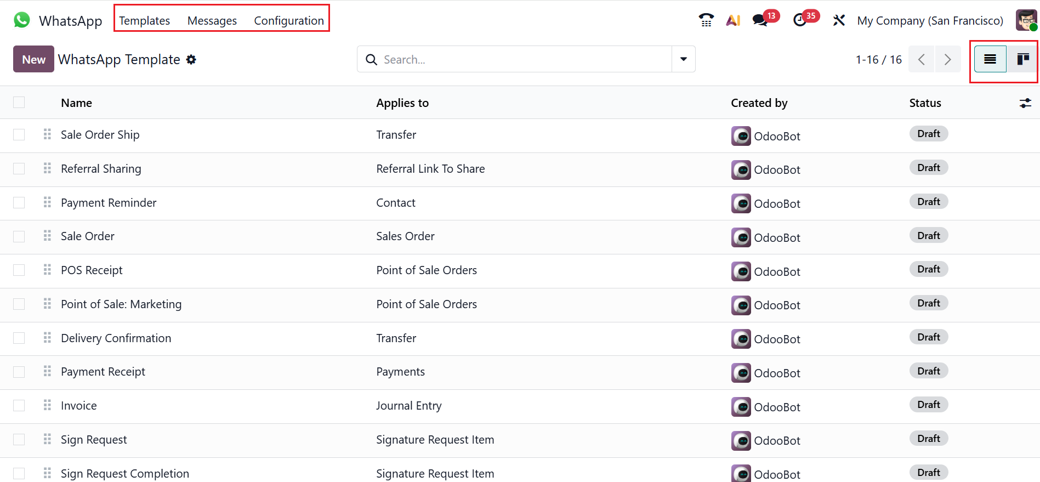
Task: Switch to list view
Action: [990, 59]
